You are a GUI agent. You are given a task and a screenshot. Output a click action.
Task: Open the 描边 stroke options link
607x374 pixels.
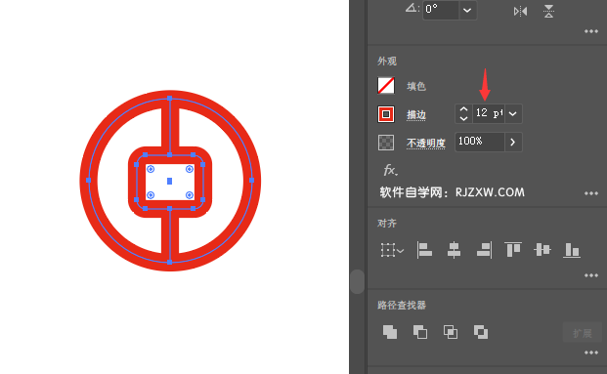[416, 115]
